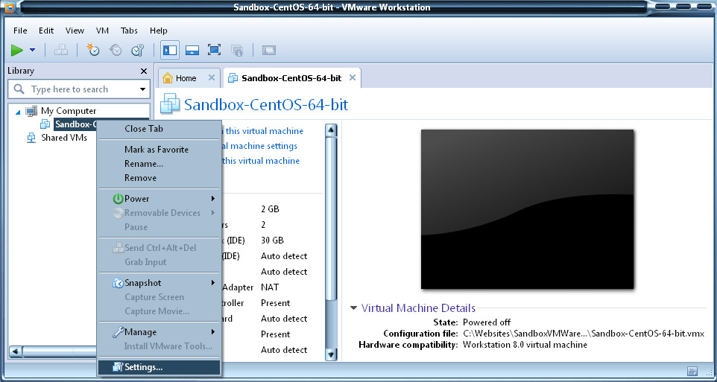Image resolution: width=717 pixels, height=382 pixels.
Task: Click the devices list scroll up arrow
Action: 331,130
